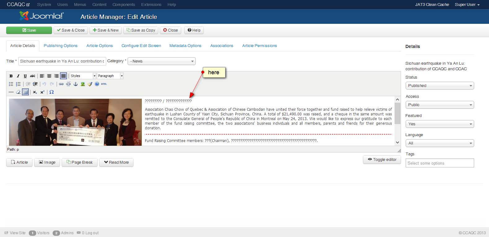The height and width of the screenshot is (237, 489).
Task: Insert an unordered bullet list
Action: point(11,84)
